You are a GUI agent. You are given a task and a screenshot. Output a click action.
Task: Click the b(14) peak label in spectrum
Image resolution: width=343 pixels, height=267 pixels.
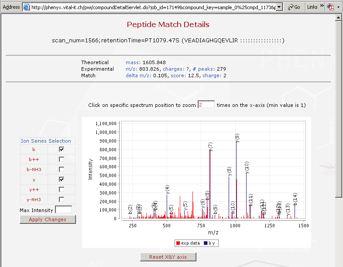[x=295, y=199]
